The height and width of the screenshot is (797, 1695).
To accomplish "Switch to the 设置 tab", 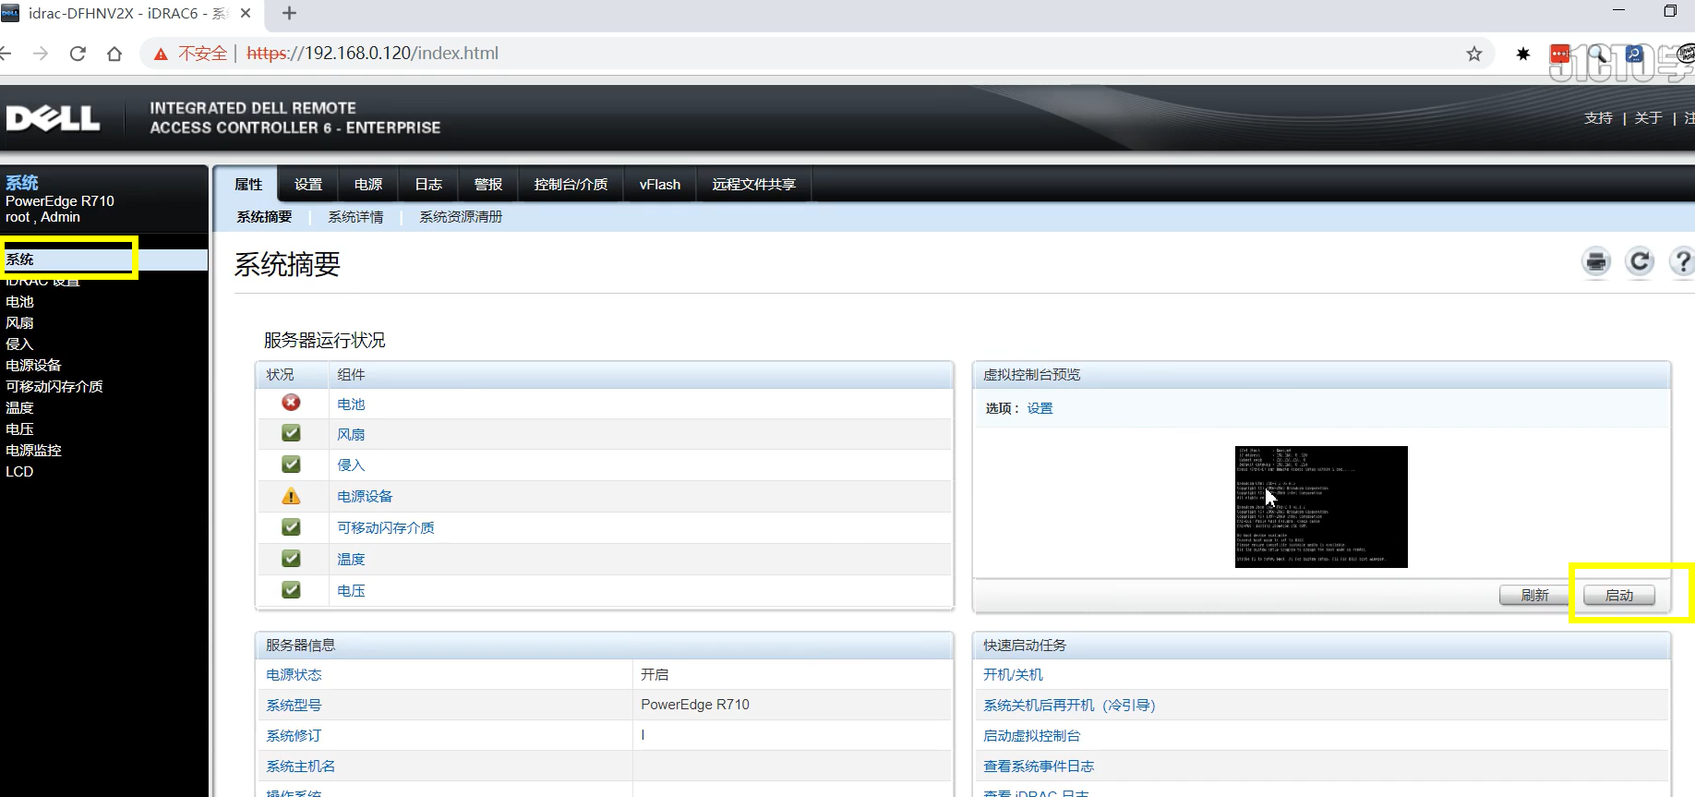I will [308, 185].
